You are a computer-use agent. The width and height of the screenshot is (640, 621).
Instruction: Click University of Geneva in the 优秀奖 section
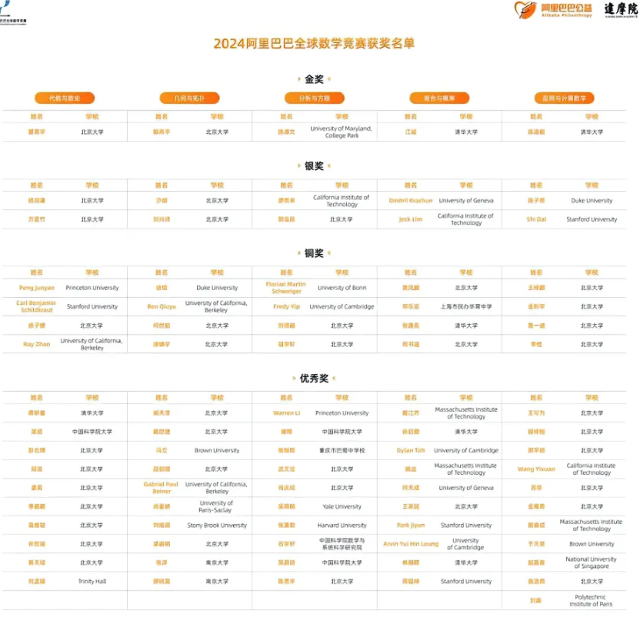466,488
